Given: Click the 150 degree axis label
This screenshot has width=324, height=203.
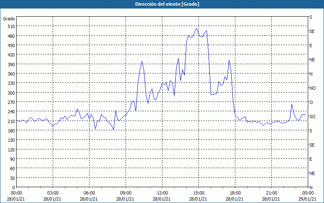Looking at the screenshot, I should tap(12, 140).
